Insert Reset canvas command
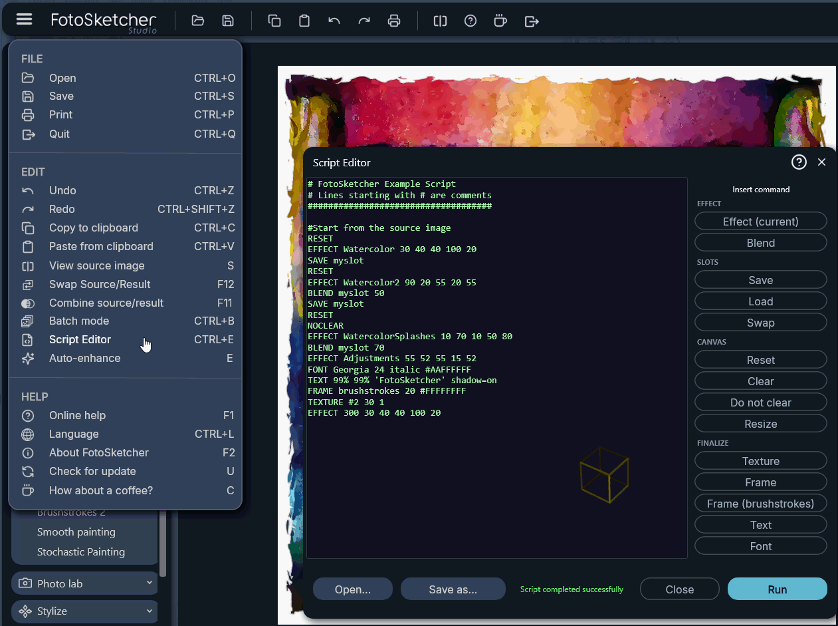This screenshot has width=838, height=626. [760, 360]
